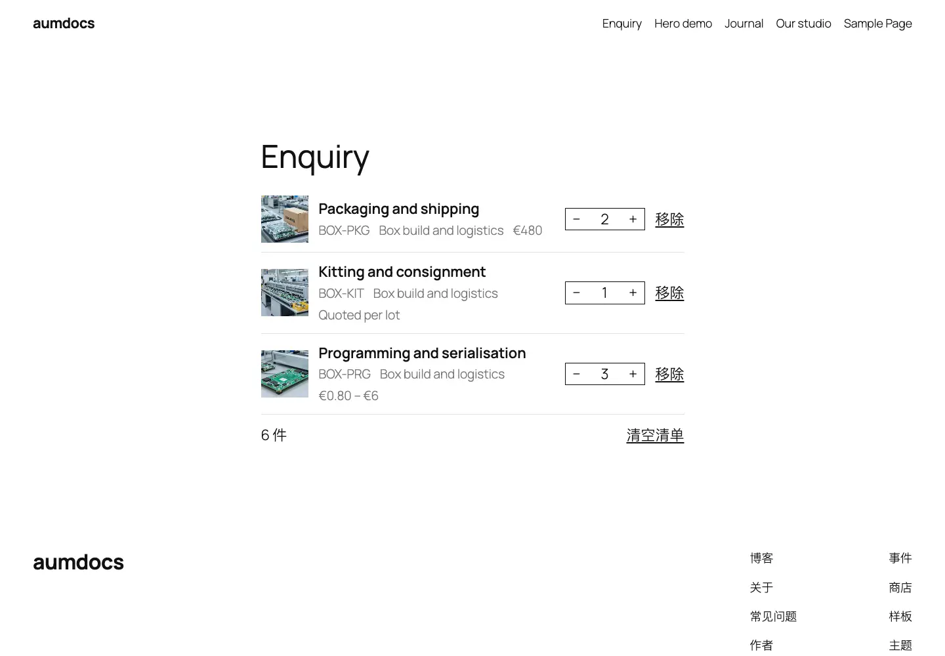
Task: Open the Kitting and consignment title
Action: point(402,272)
